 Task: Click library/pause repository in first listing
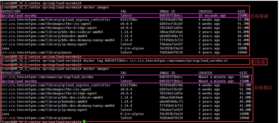[36, 52]
